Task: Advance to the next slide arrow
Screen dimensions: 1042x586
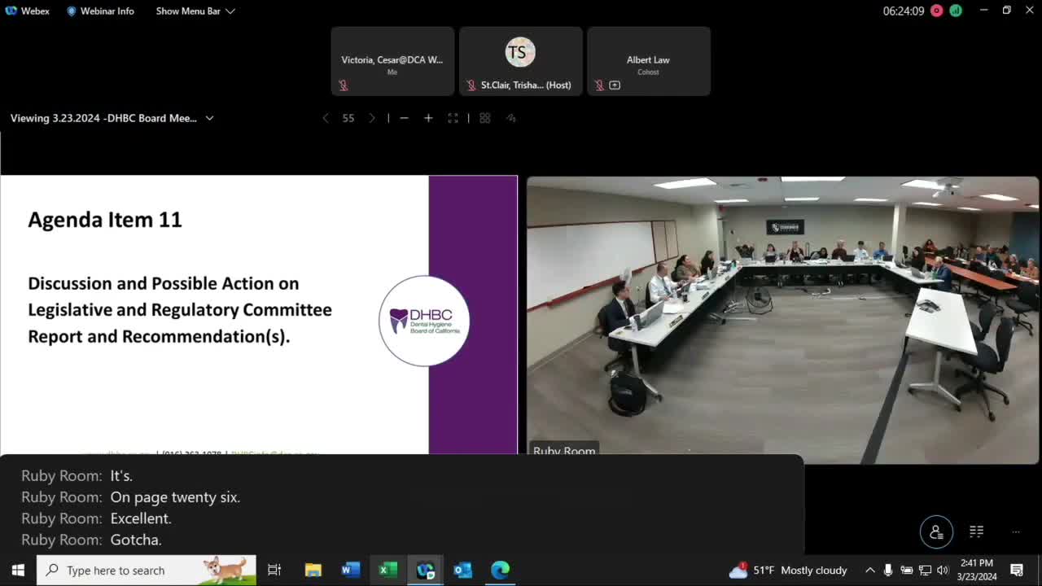Action: click(372, 118)
